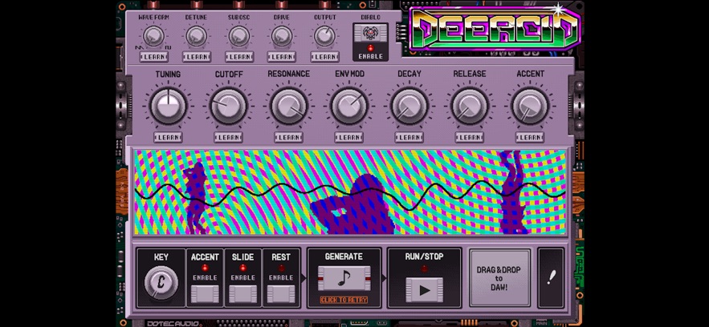Click LEARN under Release
Image resolution: width=709 pixels, height=327 pixels.
tap(470, 137)
